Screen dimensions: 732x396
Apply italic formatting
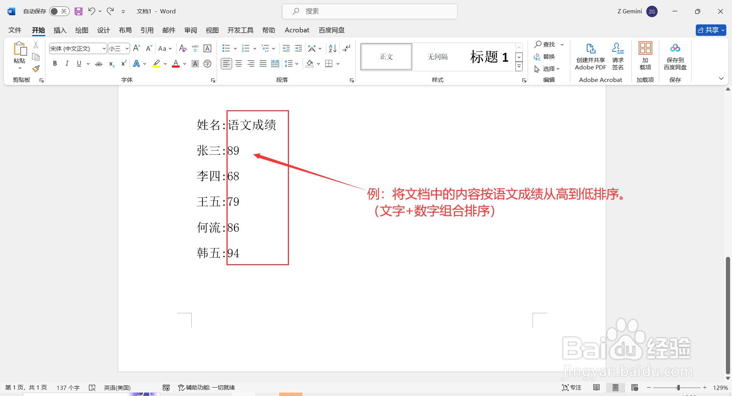click(67, 64)
